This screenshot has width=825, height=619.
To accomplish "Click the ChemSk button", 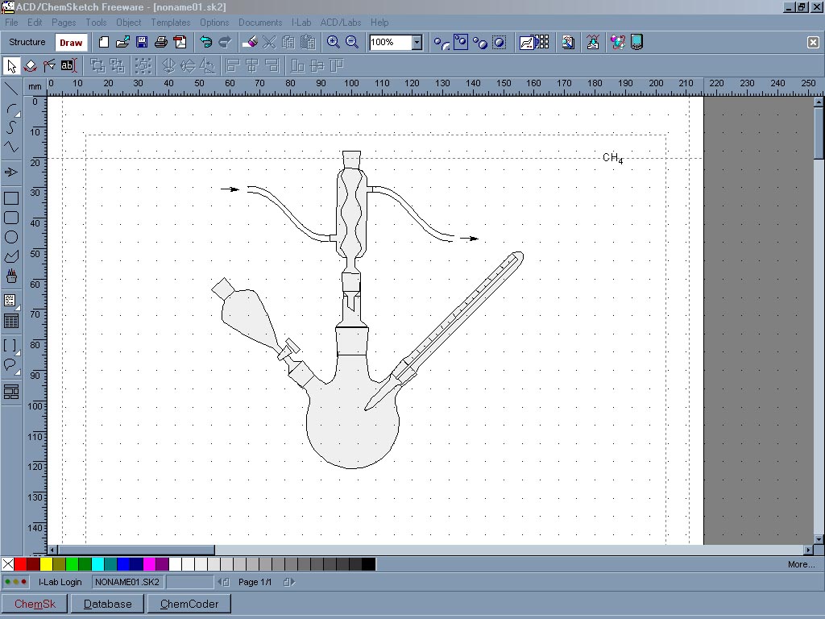I will coord(35,604).
